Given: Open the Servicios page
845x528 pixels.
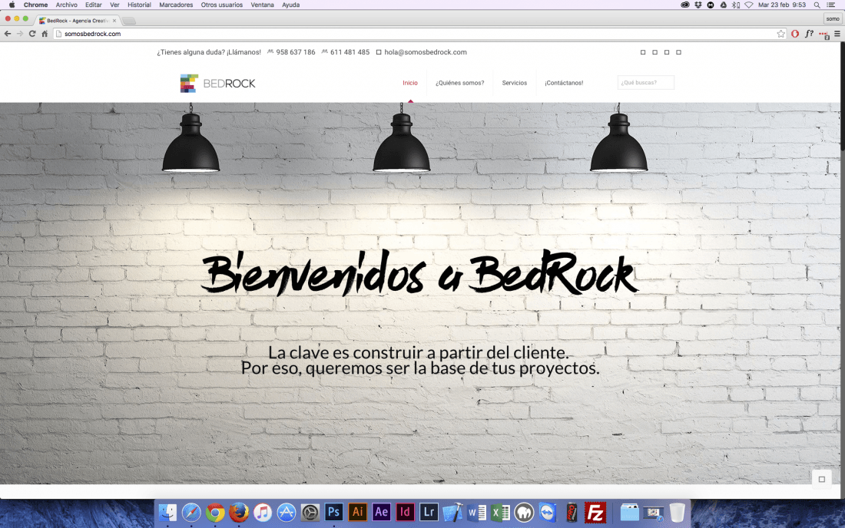Looking at the screenshot, I should click(x=514, y=83).
